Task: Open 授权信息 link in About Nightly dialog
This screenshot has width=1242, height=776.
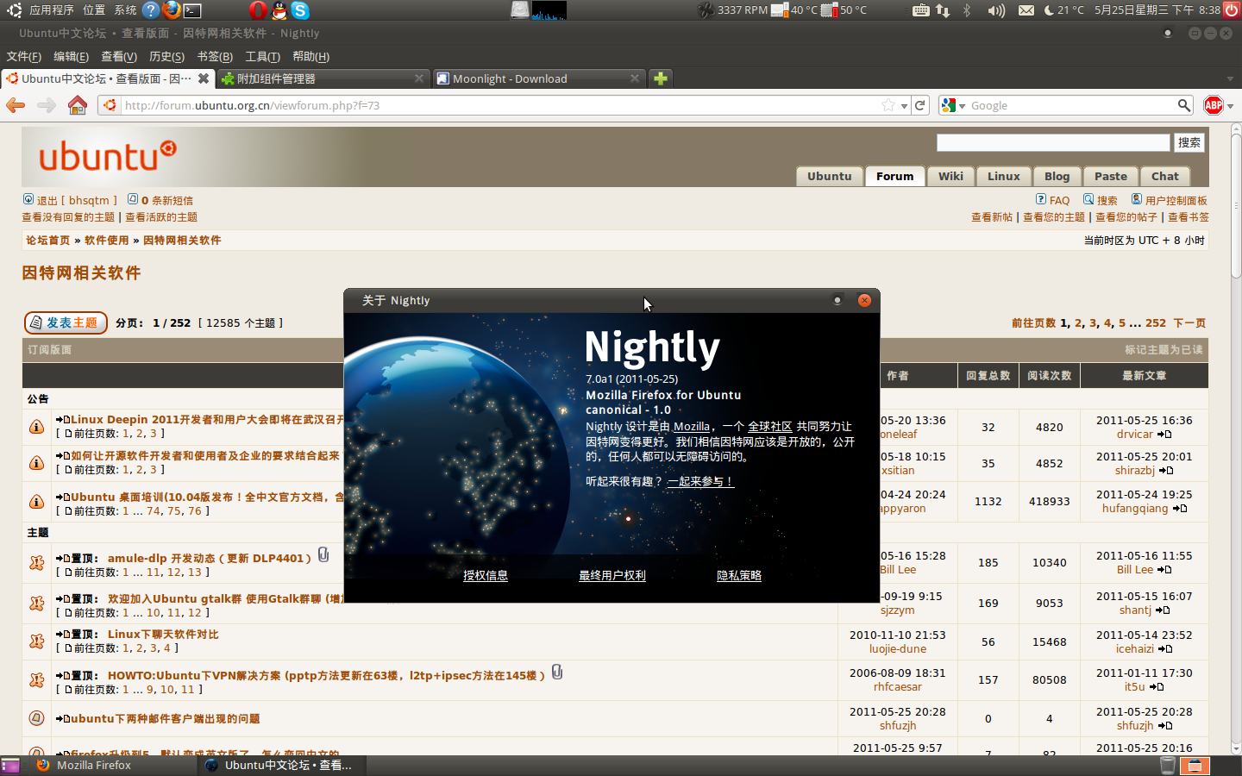Action: click(x=486, y=575)
